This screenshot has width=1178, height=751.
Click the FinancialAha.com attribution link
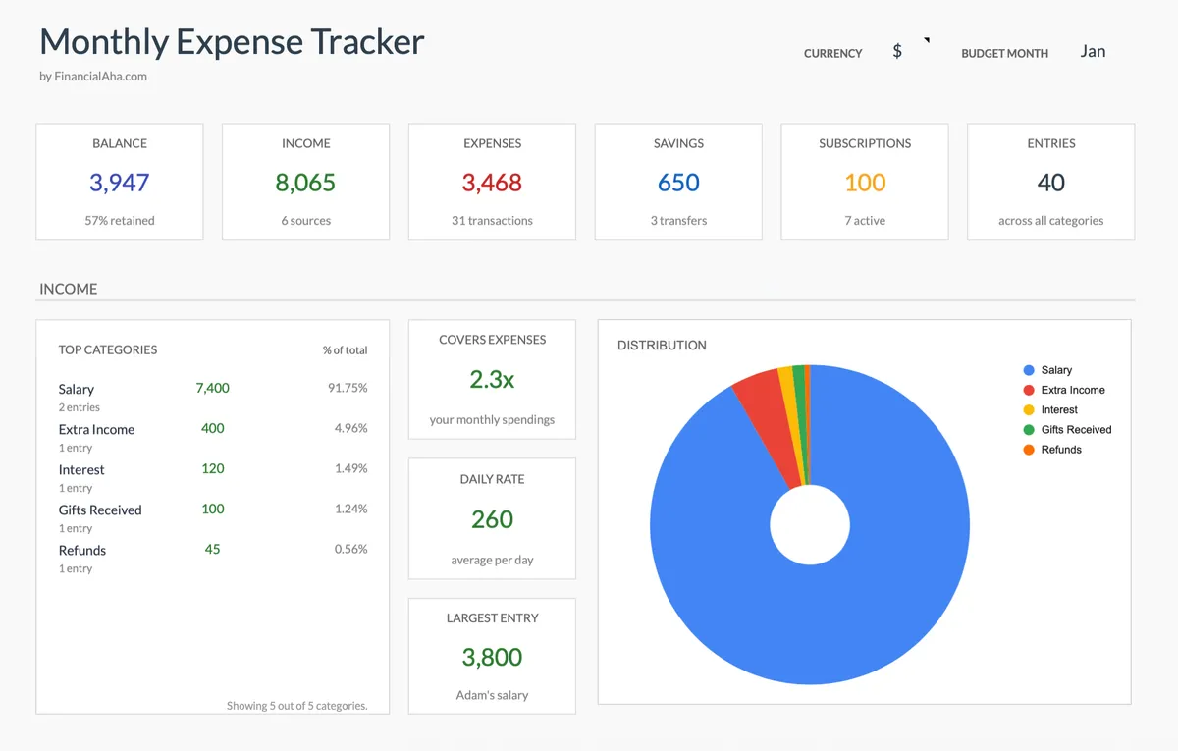(93, 76)
